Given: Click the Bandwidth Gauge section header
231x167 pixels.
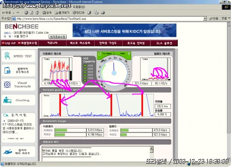Looking at the screenshot, I should point(105,121).
